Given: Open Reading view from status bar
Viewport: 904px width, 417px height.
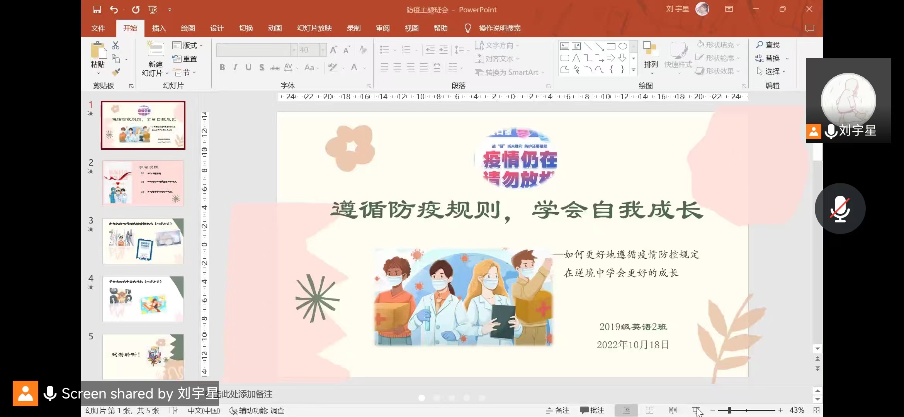Looking at the screenshot, I should (673, 410).
